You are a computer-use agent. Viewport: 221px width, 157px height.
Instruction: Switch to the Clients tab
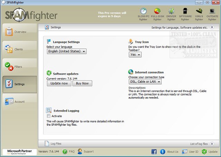(x=20, y=49)
